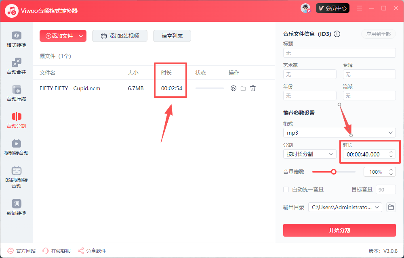
Task: Open 视频转音频 video to audio tool
Action: coord(16,148)
